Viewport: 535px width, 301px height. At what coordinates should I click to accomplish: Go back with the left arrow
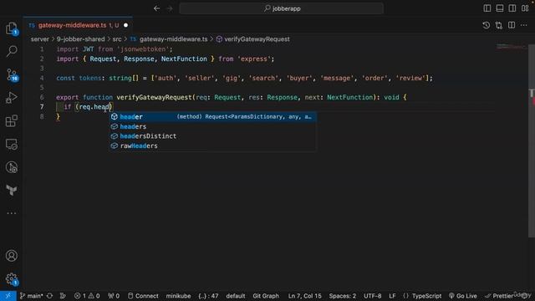click(156, 8)
